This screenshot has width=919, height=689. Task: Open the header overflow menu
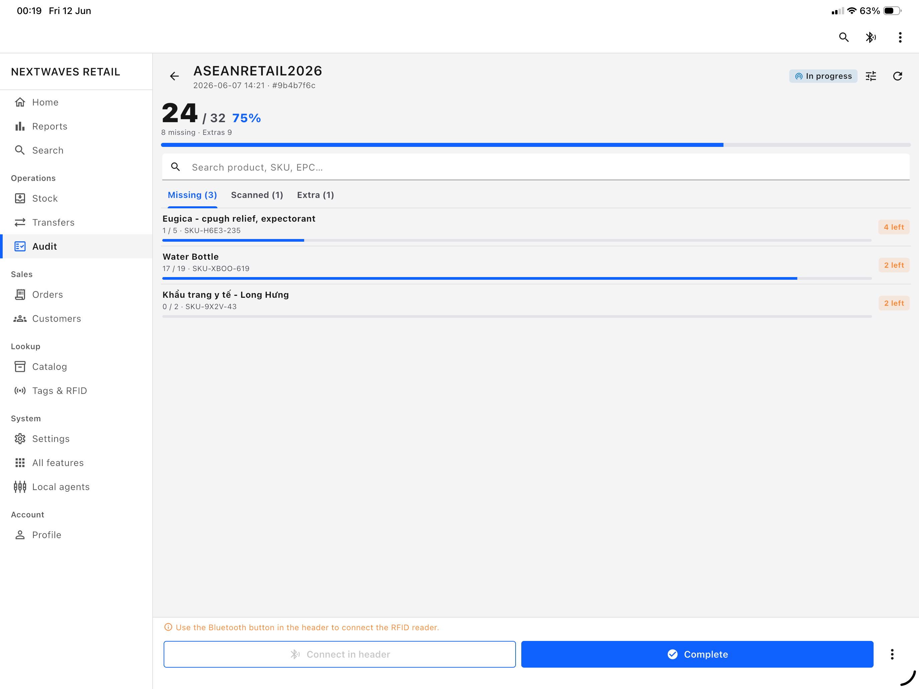tap(900, 37)
